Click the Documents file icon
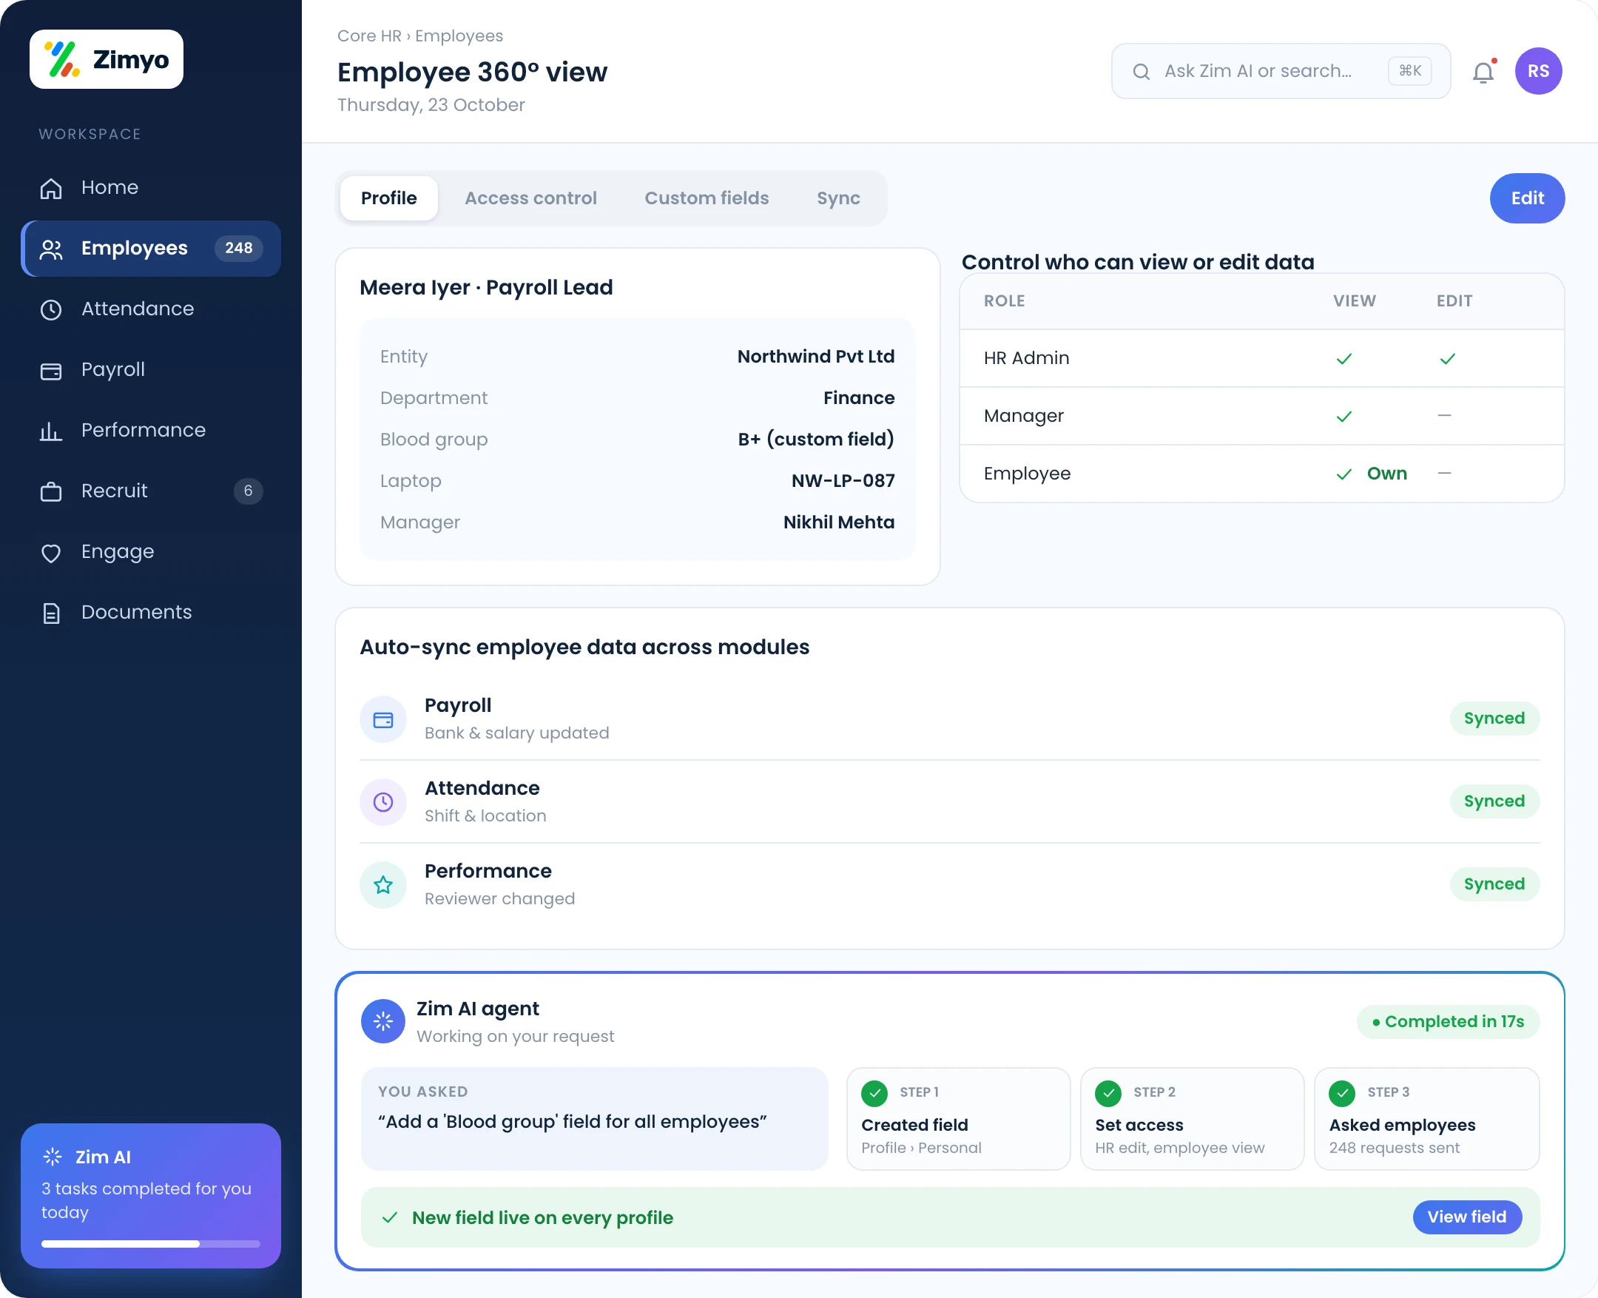This screenshot has height=1298, width=1598. (51, 613)
